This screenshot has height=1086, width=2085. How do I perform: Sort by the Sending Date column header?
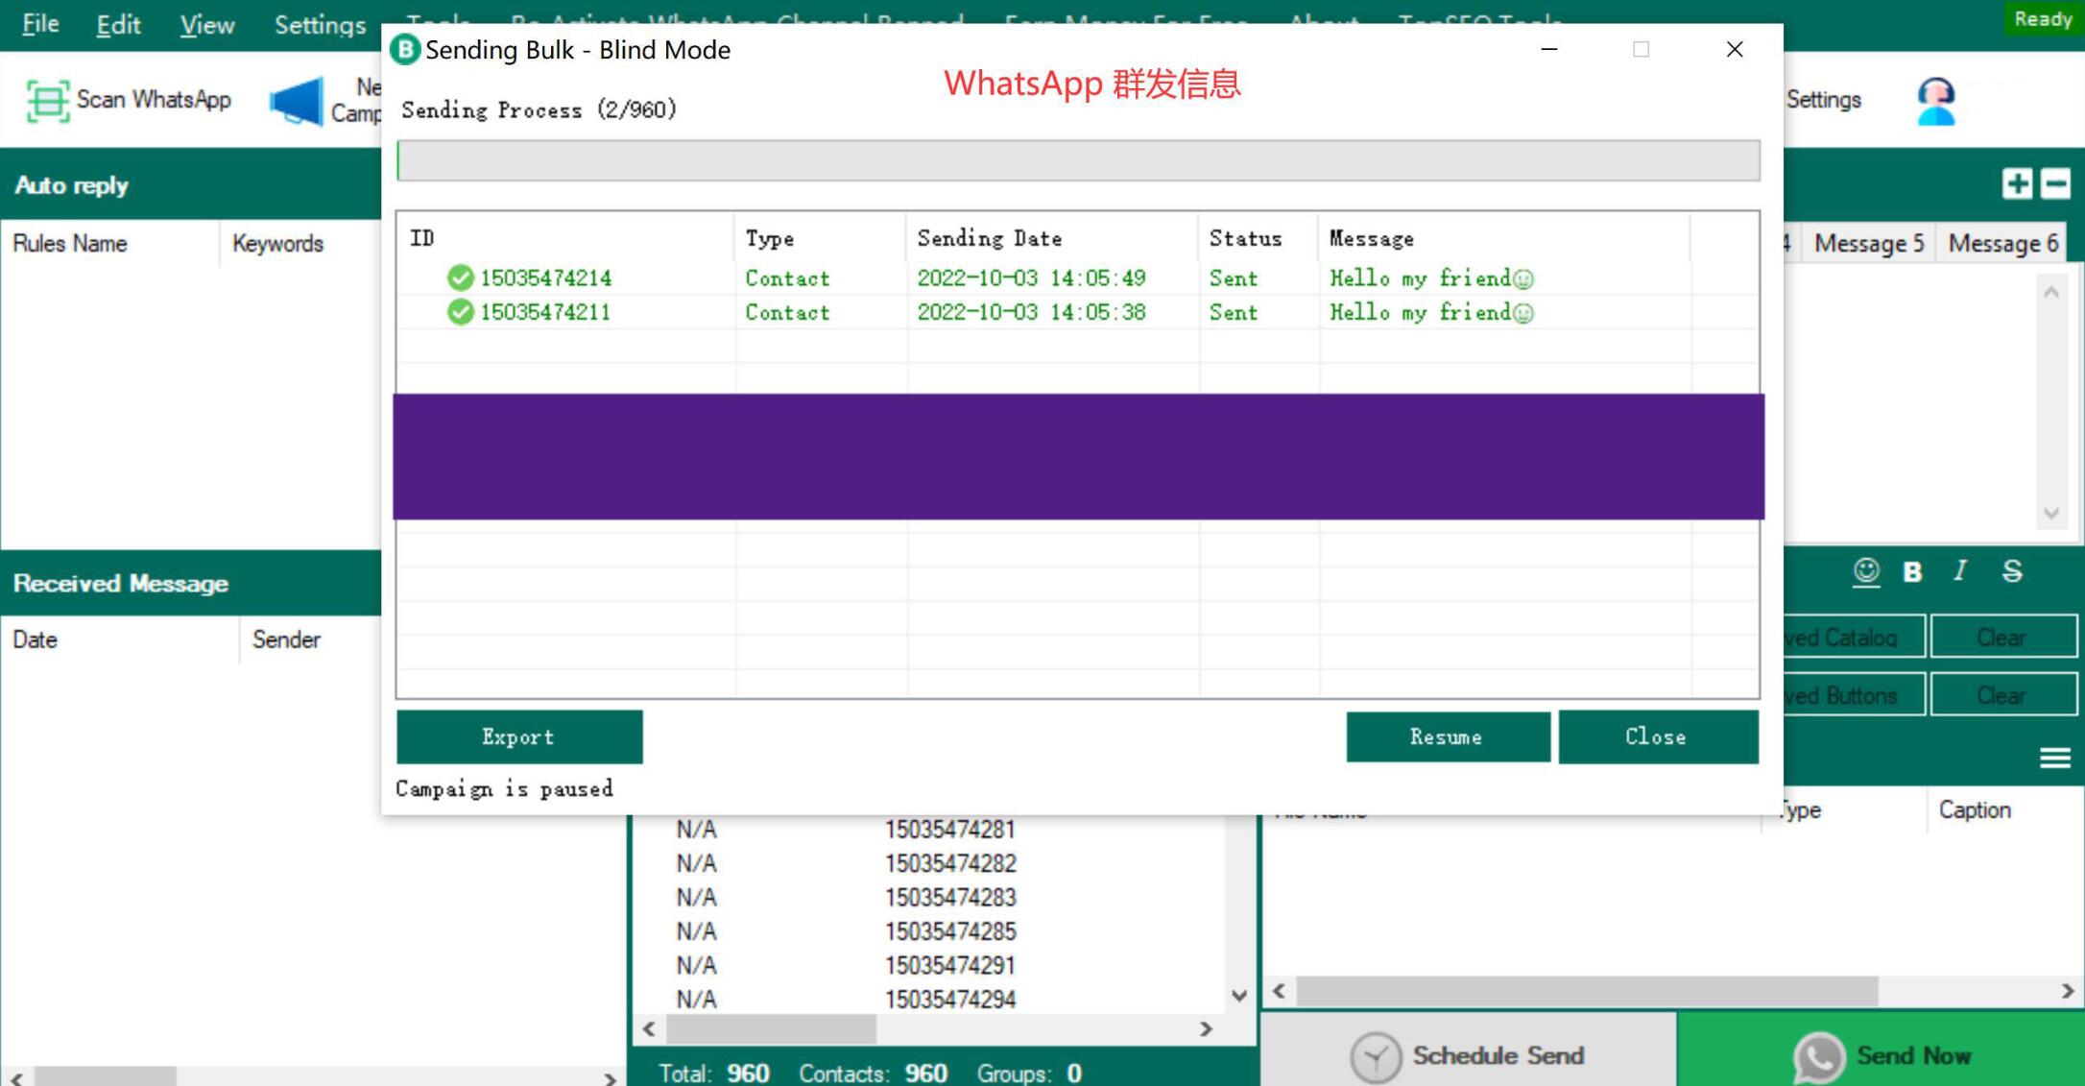[1052, 238]
